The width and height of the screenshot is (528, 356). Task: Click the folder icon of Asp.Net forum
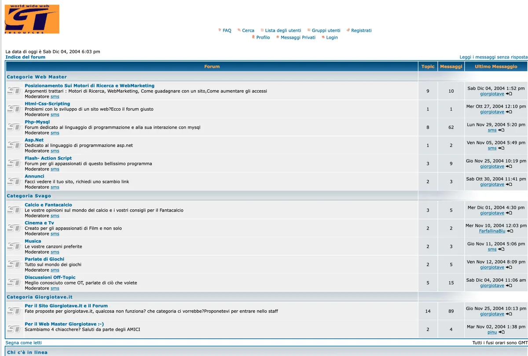pos(14,145)
